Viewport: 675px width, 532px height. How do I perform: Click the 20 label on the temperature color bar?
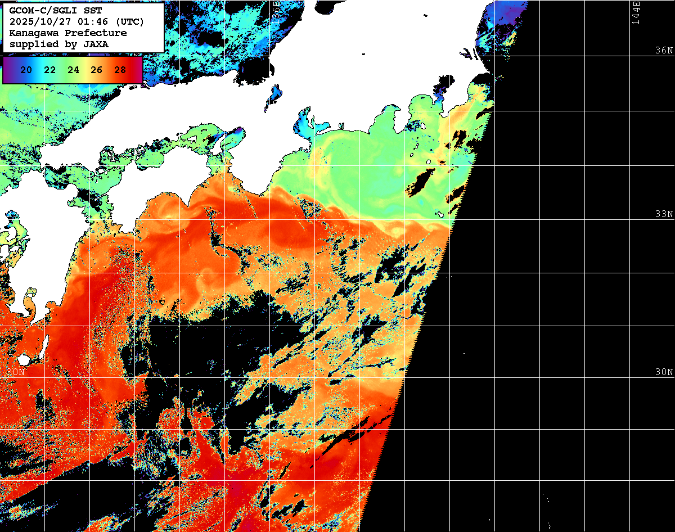coord(26,70)
